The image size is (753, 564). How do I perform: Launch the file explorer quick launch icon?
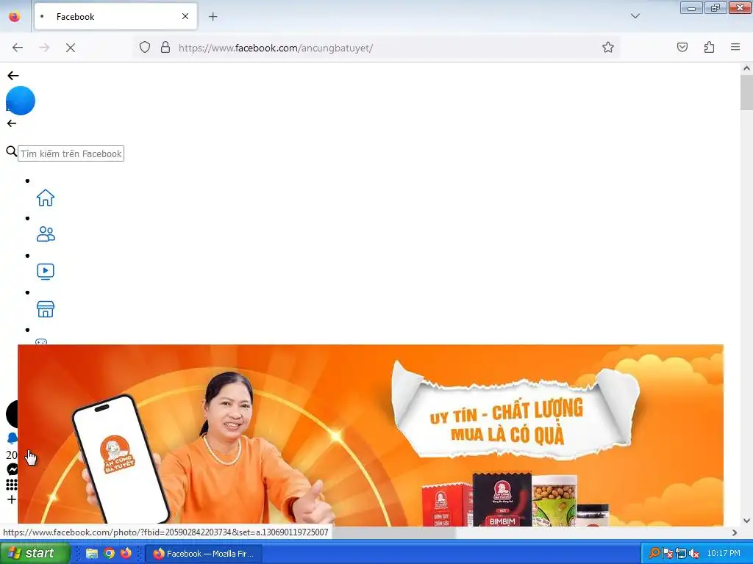(x=92, y=554)
